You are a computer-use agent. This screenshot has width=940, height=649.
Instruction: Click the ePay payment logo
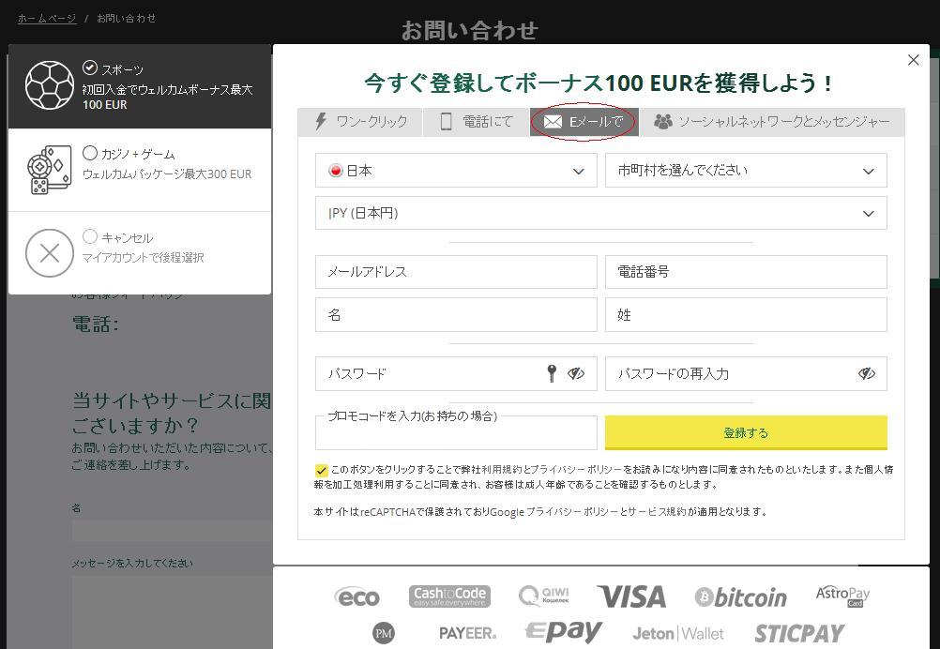point(564,631)
